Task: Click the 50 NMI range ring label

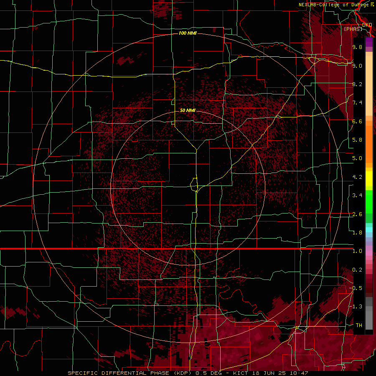Action: click(x=188, y=110)
